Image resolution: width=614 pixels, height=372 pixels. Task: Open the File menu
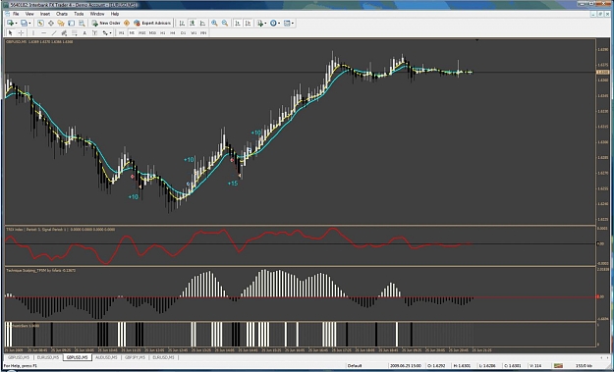pos(16,14)
